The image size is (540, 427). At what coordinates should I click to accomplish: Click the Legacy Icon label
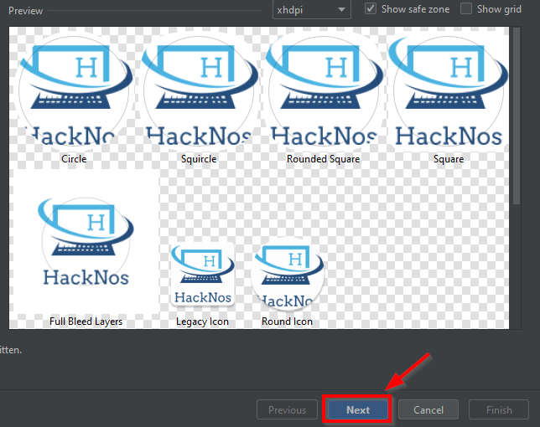(x=203, y=322)
